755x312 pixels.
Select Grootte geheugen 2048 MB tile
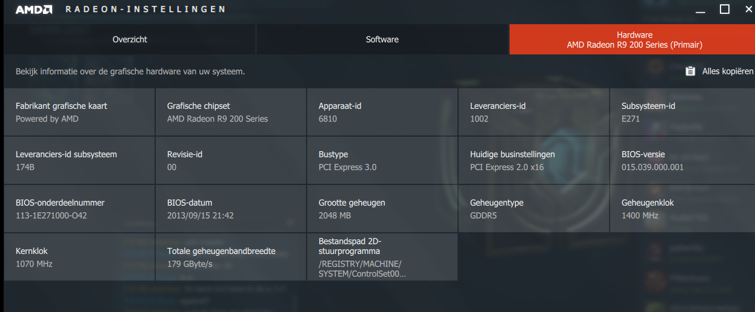click(x=382, y=209)
